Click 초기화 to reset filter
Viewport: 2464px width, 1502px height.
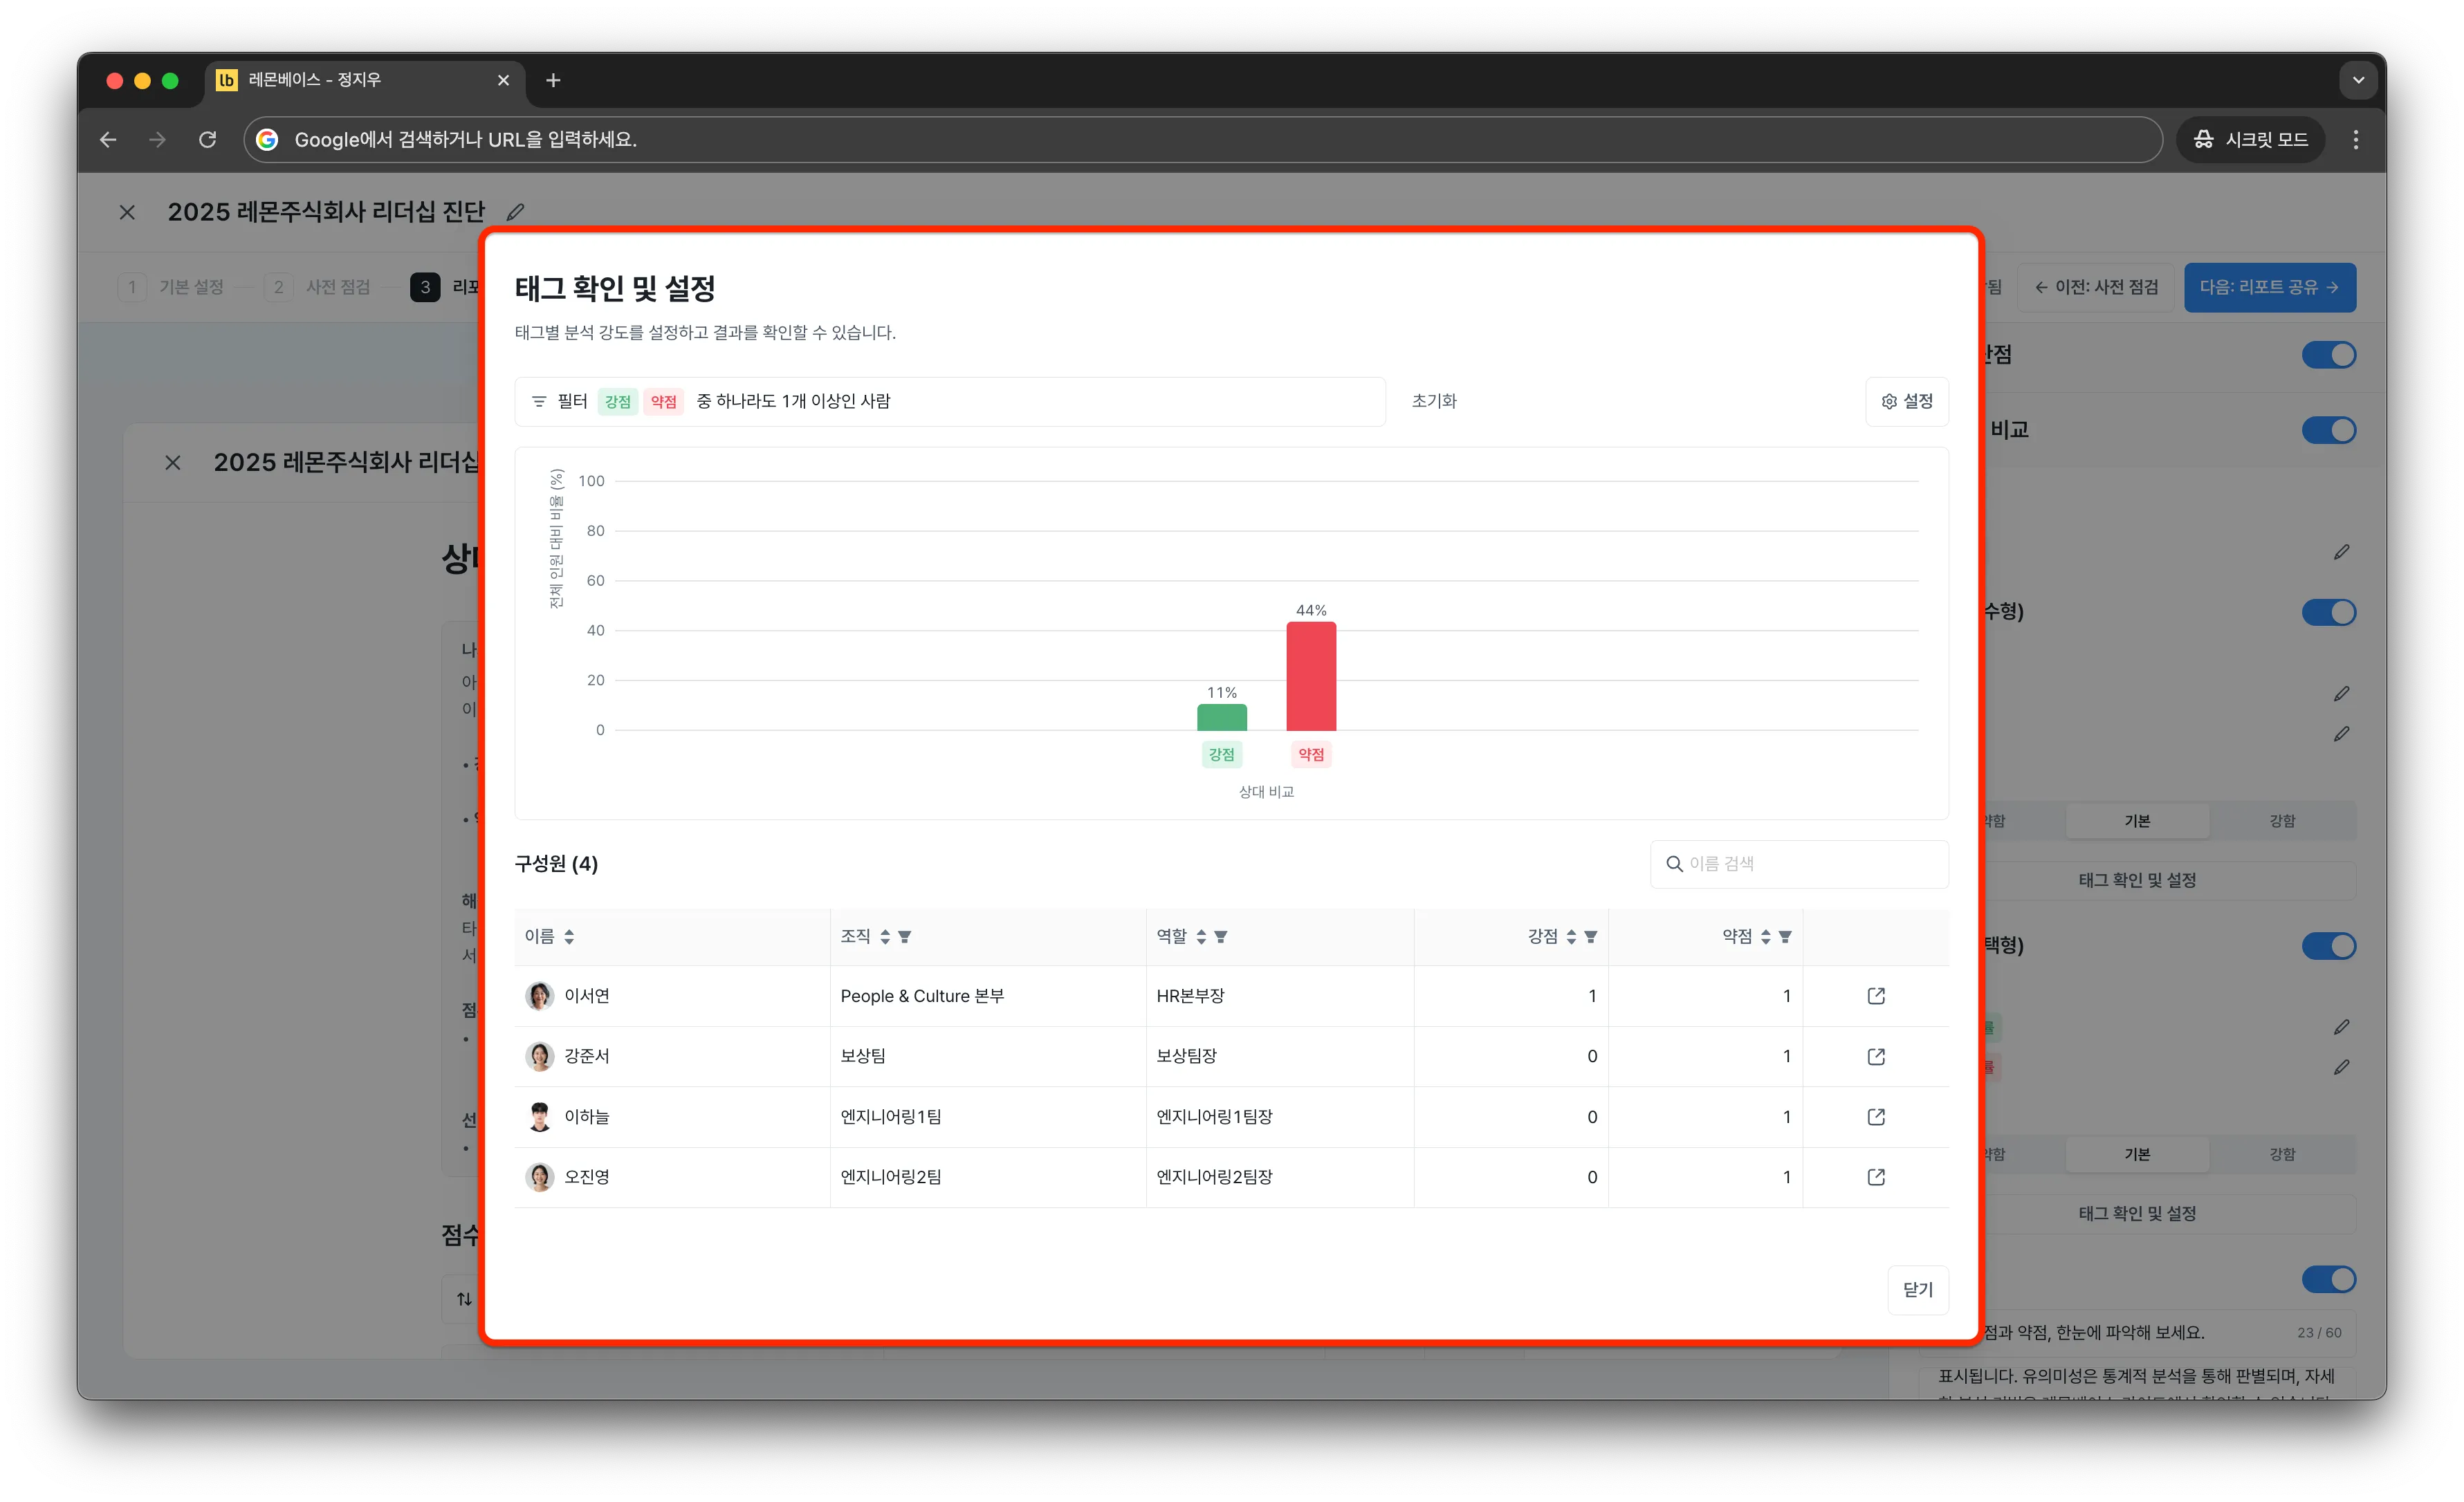click(1434, 401)
